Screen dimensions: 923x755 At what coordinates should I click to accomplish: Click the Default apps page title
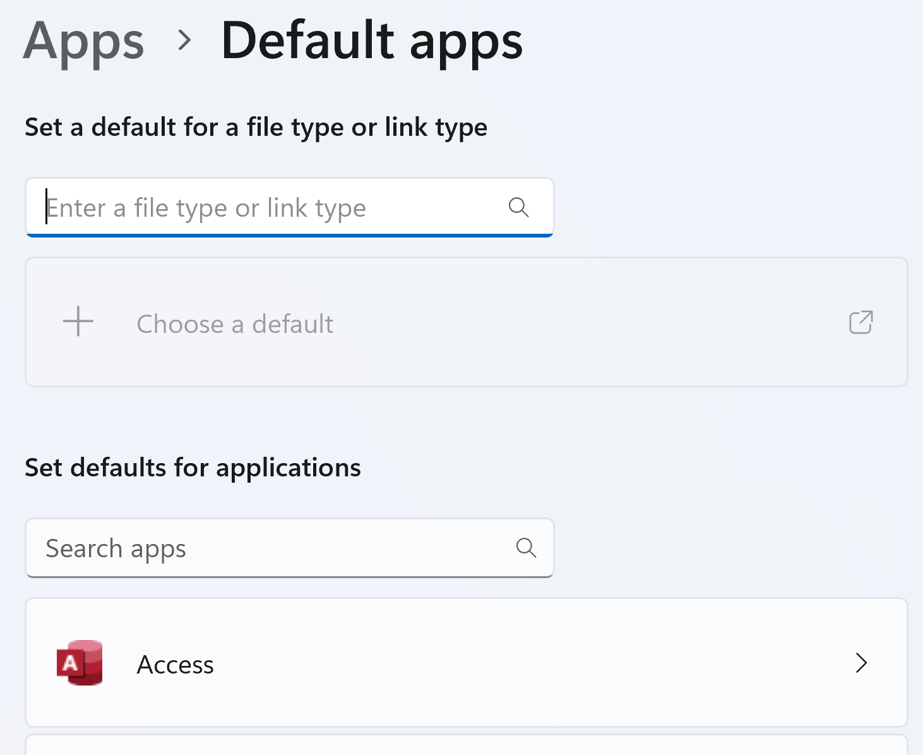click(372, 41)
